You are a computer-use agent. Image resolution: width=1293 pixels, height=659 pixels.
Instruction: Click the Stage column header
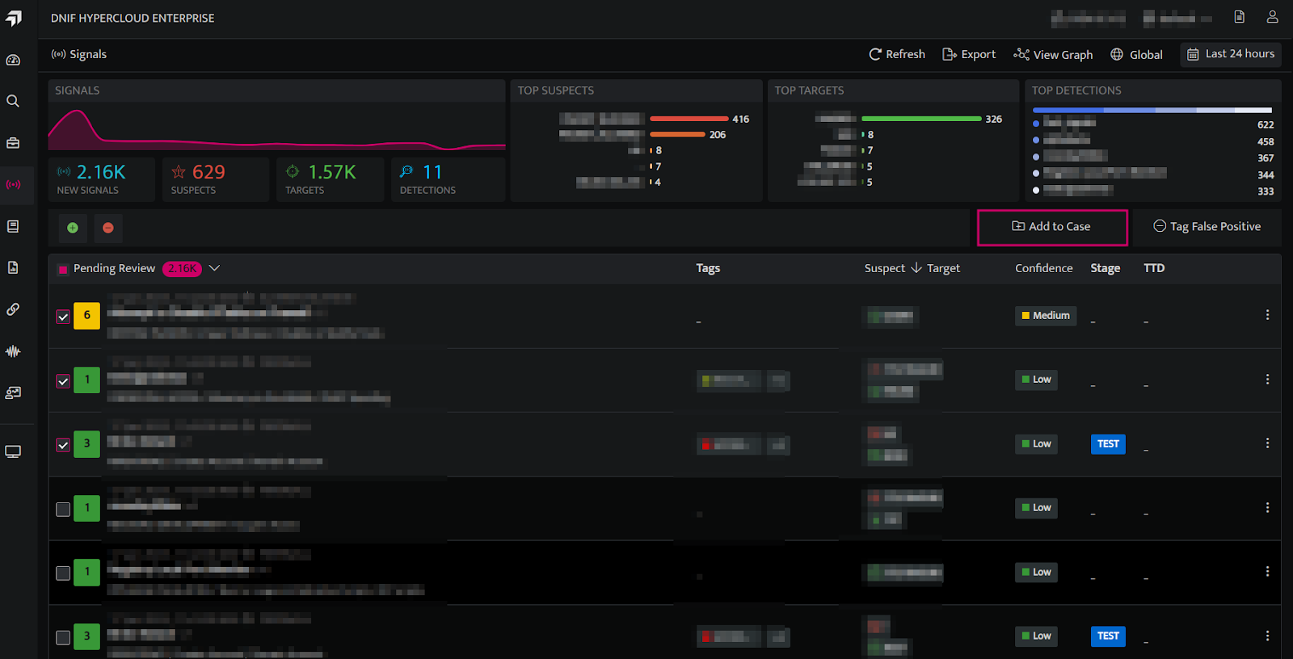tap(1105, 268)
